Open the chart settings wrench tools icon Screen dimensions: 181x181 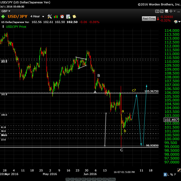[x=50, y=17]
